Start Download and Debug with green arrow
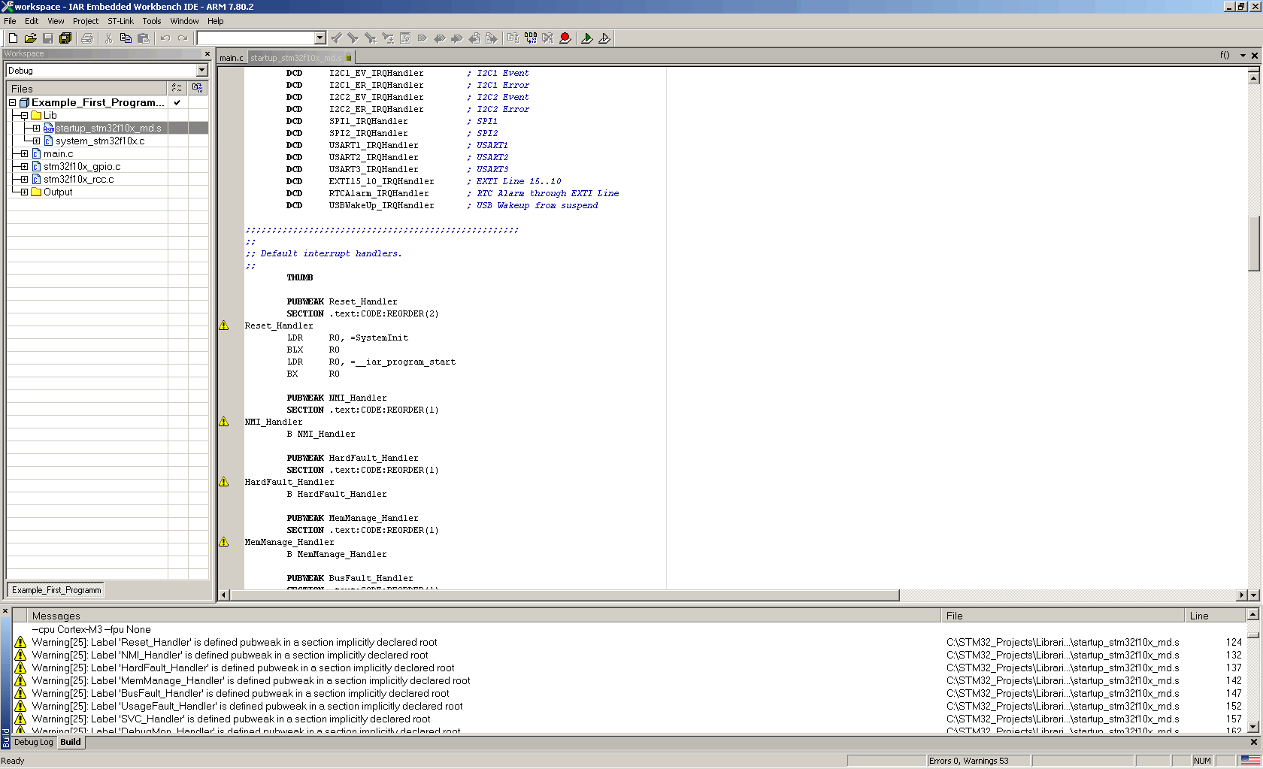The image size is (1263, 769). coord(587,38)
